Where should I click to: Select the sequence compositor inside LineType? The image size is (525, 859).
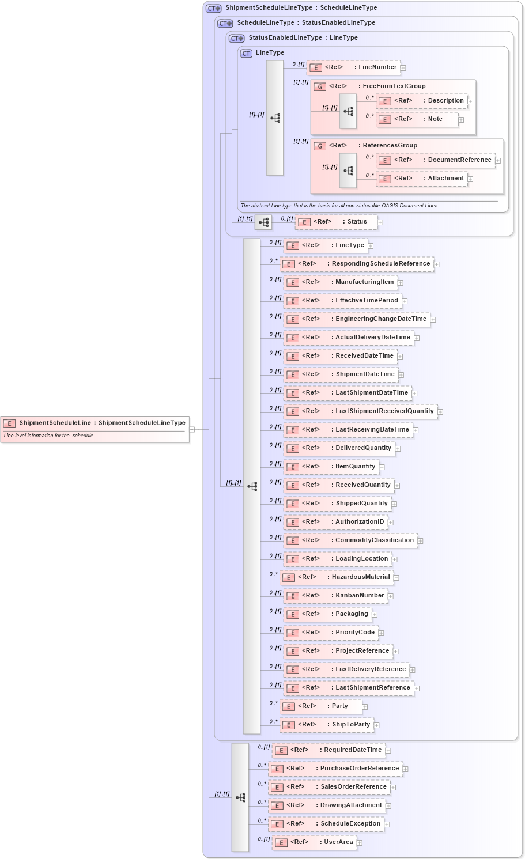(x=276, y=117)
